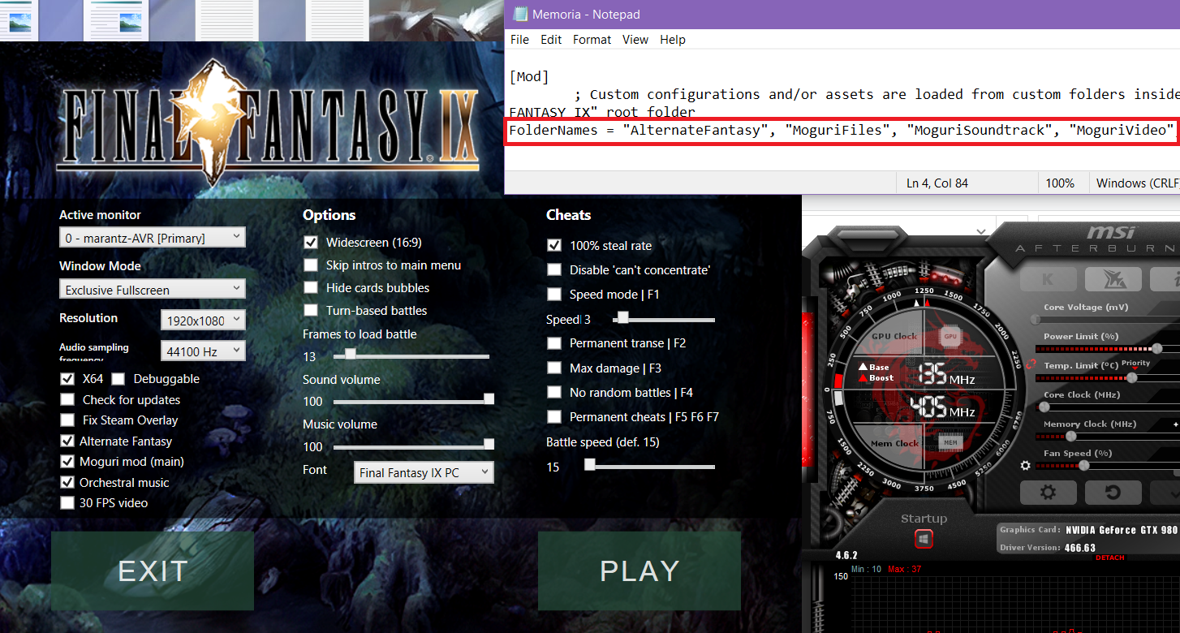This screenshot has width=1180, height=633.
Task: Enable Speed mode | F1
Action: [x=553, y=294]
